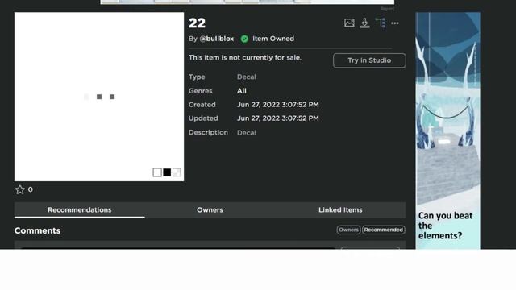Click the Try in Studio button

coord(369,60)
